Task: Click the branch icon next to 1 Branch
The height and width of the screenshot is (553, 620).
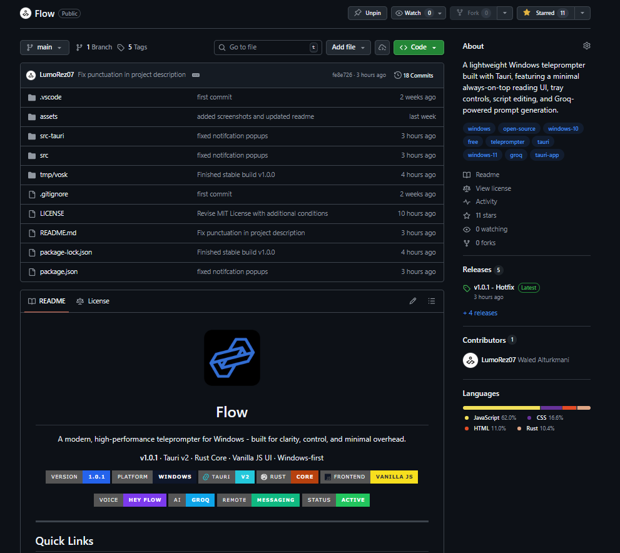Action: 79,48
